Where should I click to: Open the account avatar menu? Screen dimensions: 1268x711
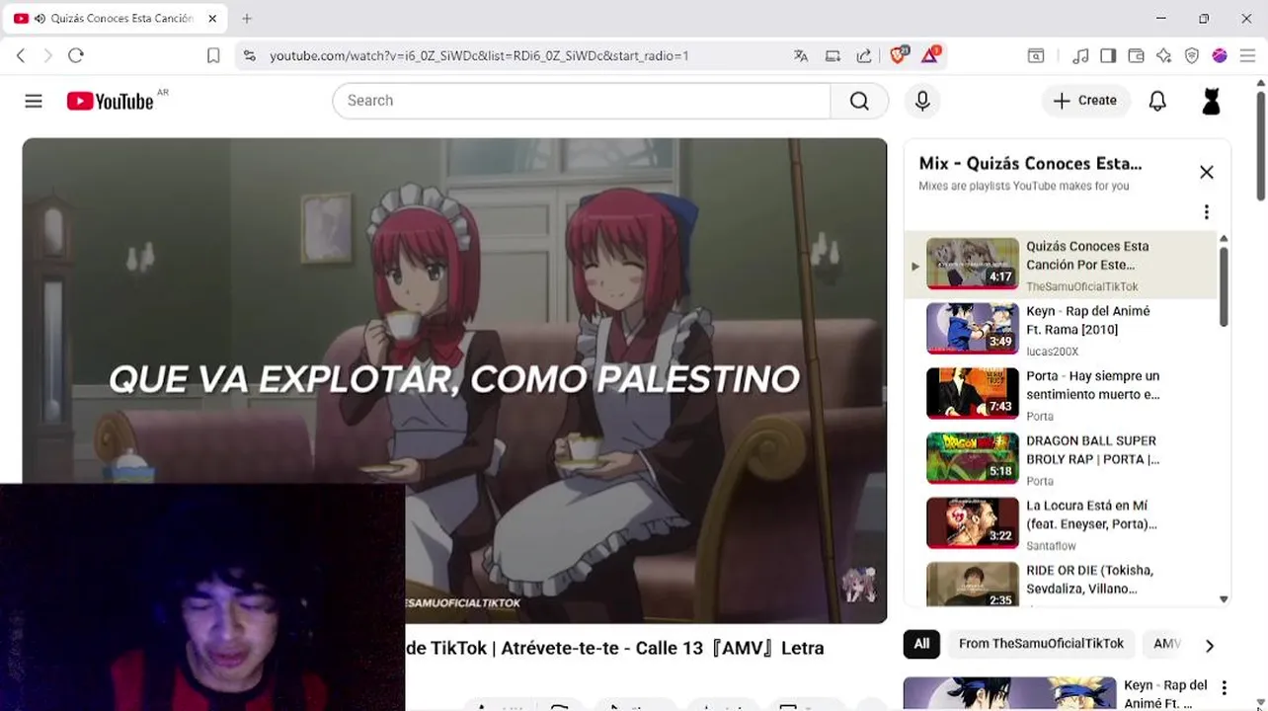1211,101
